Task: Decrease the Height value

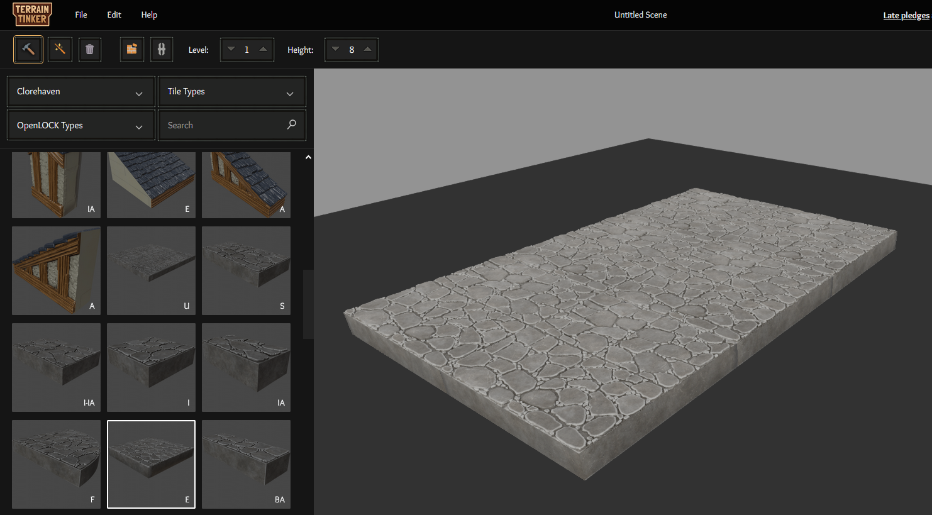Action: coord(335,49)
